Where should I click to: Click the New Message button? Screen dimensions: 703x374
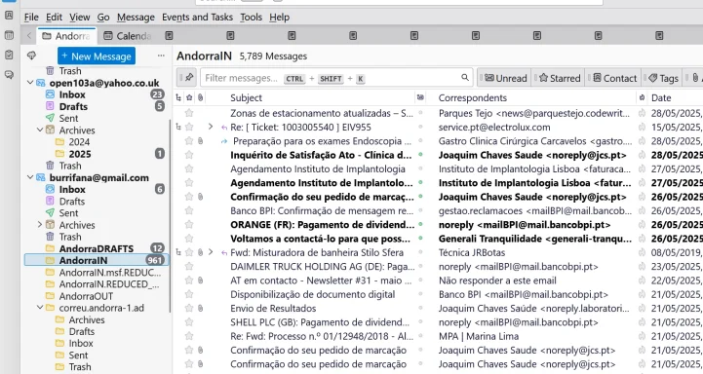(97, 56)
